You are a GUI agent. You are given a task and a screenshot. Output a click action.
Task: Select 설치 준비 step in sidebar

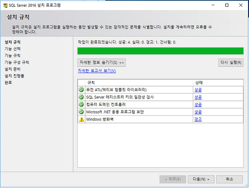(12, 69)
